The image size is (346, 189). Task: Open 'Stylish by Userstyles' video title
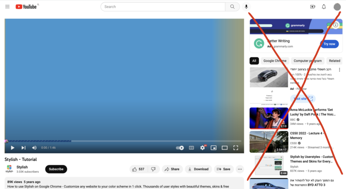(x=311, y=159)
